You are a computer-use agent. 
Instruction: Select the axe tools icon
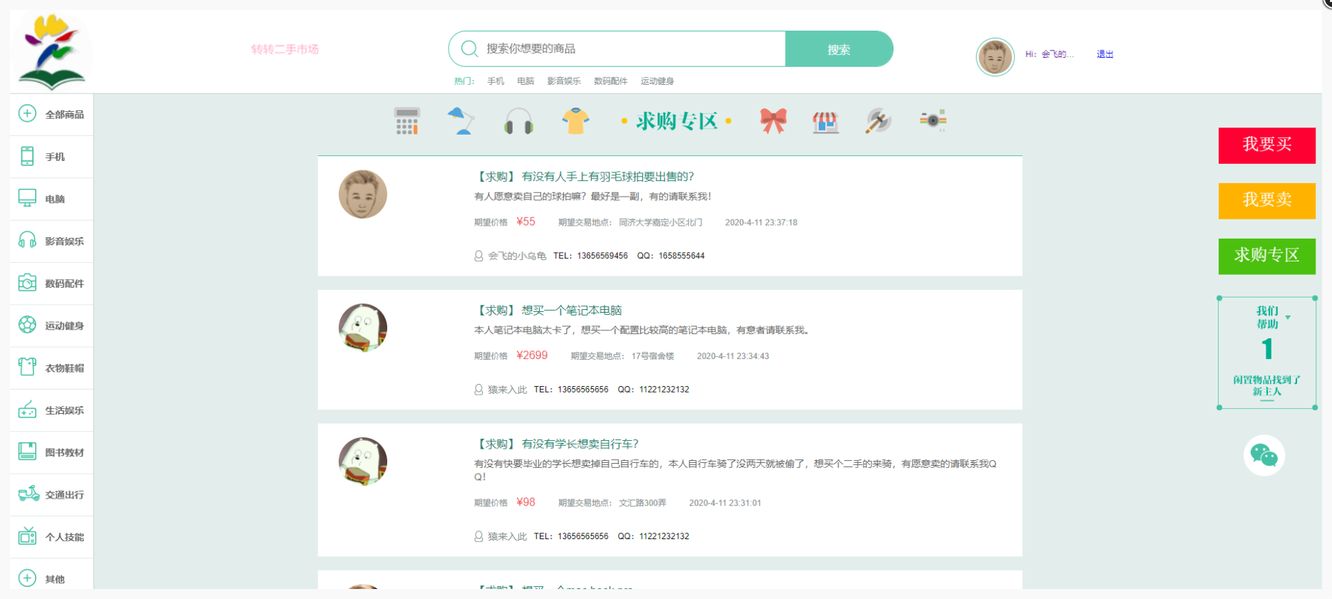coord(878,121)
